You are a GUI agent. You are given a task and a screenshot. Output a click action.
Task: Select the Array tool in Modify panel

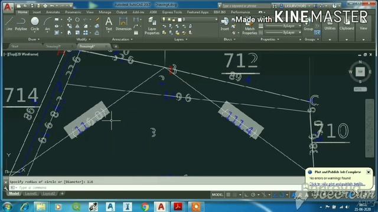tap(86, 32)
